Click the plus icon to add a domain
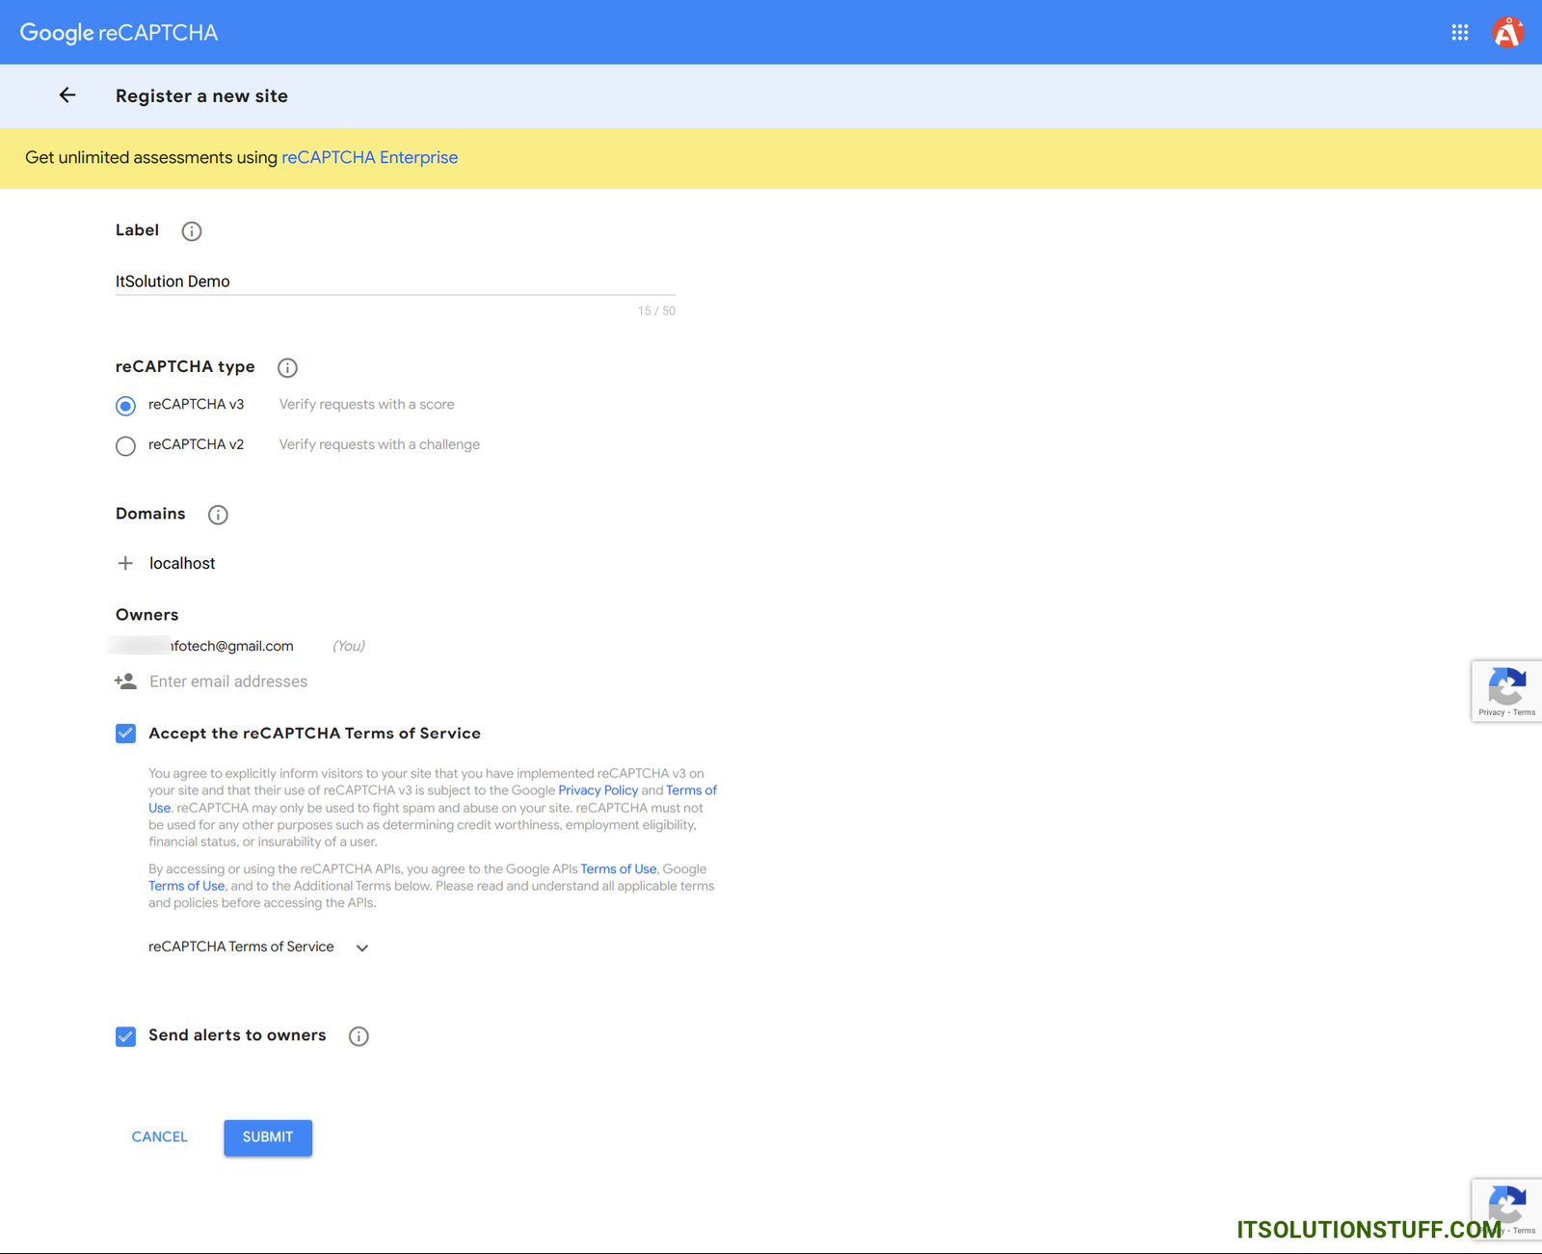Viewport: 1542px width, 1254px height. pyautogui.click(x=125, y=564)
